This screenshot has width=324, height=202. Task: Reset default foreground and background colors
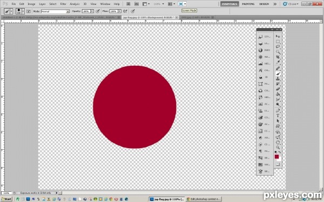click(x=276, y=152)
